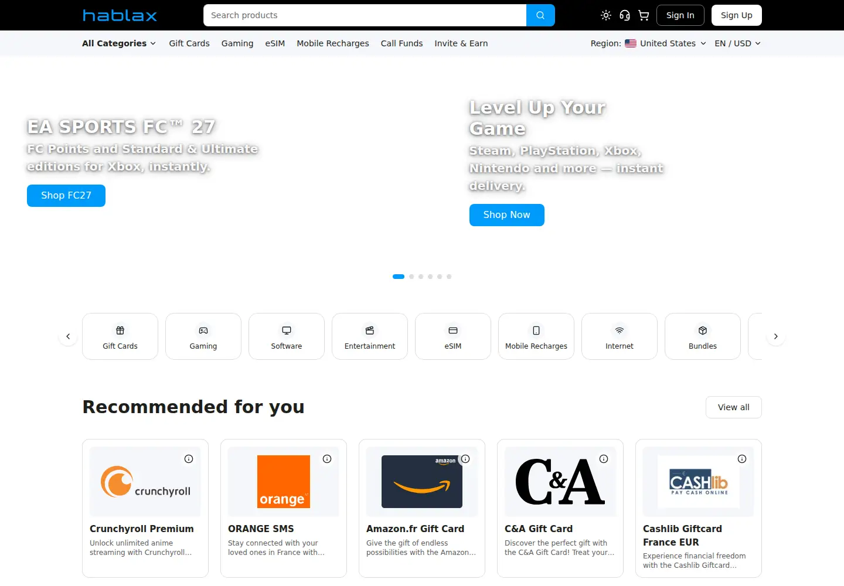Image resolution: width=844 pixels, height=586 pixels.
Task: Select the Gift Cards category tile
Action: point(120,336)
